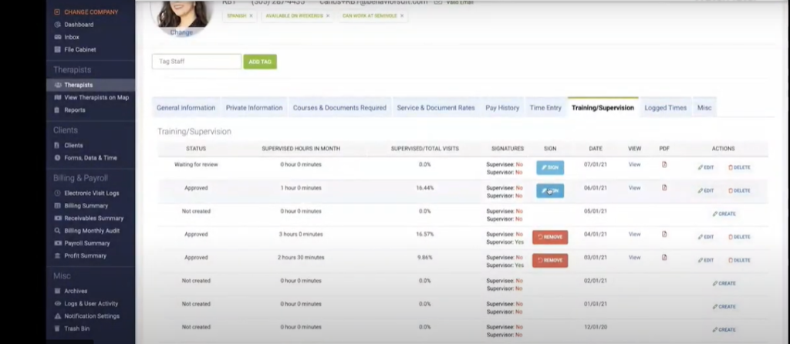This screenshot has height=344, width=790.
Task: View the 04/01/21 supervision record
Action: pyautogui.click(x=634, y=234)
